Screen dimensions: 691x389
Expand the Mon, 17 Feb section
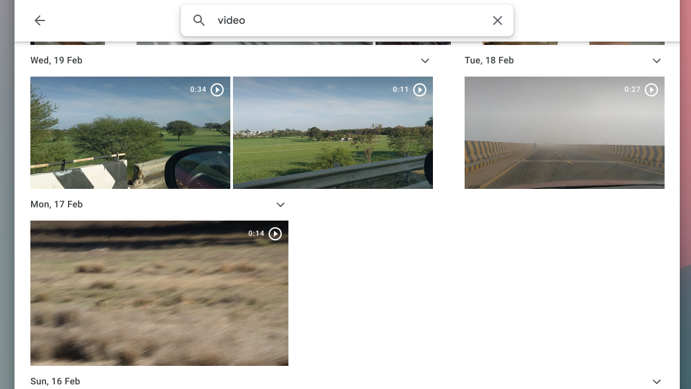(x=280, y=204)
